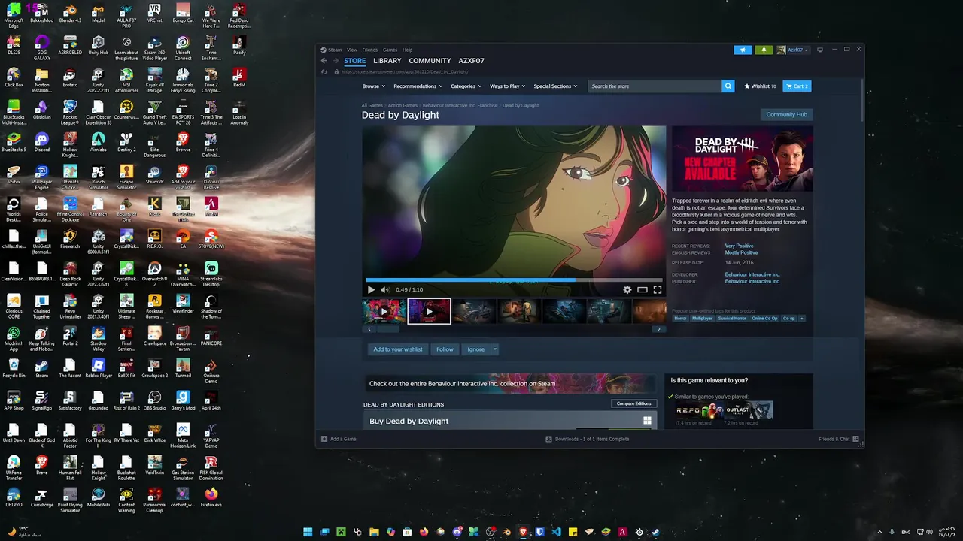Image resolution: width=963 pixels, height=541 pixels.
Task: Expand the Ways to Play menu
Action: [x=507, y=86]
